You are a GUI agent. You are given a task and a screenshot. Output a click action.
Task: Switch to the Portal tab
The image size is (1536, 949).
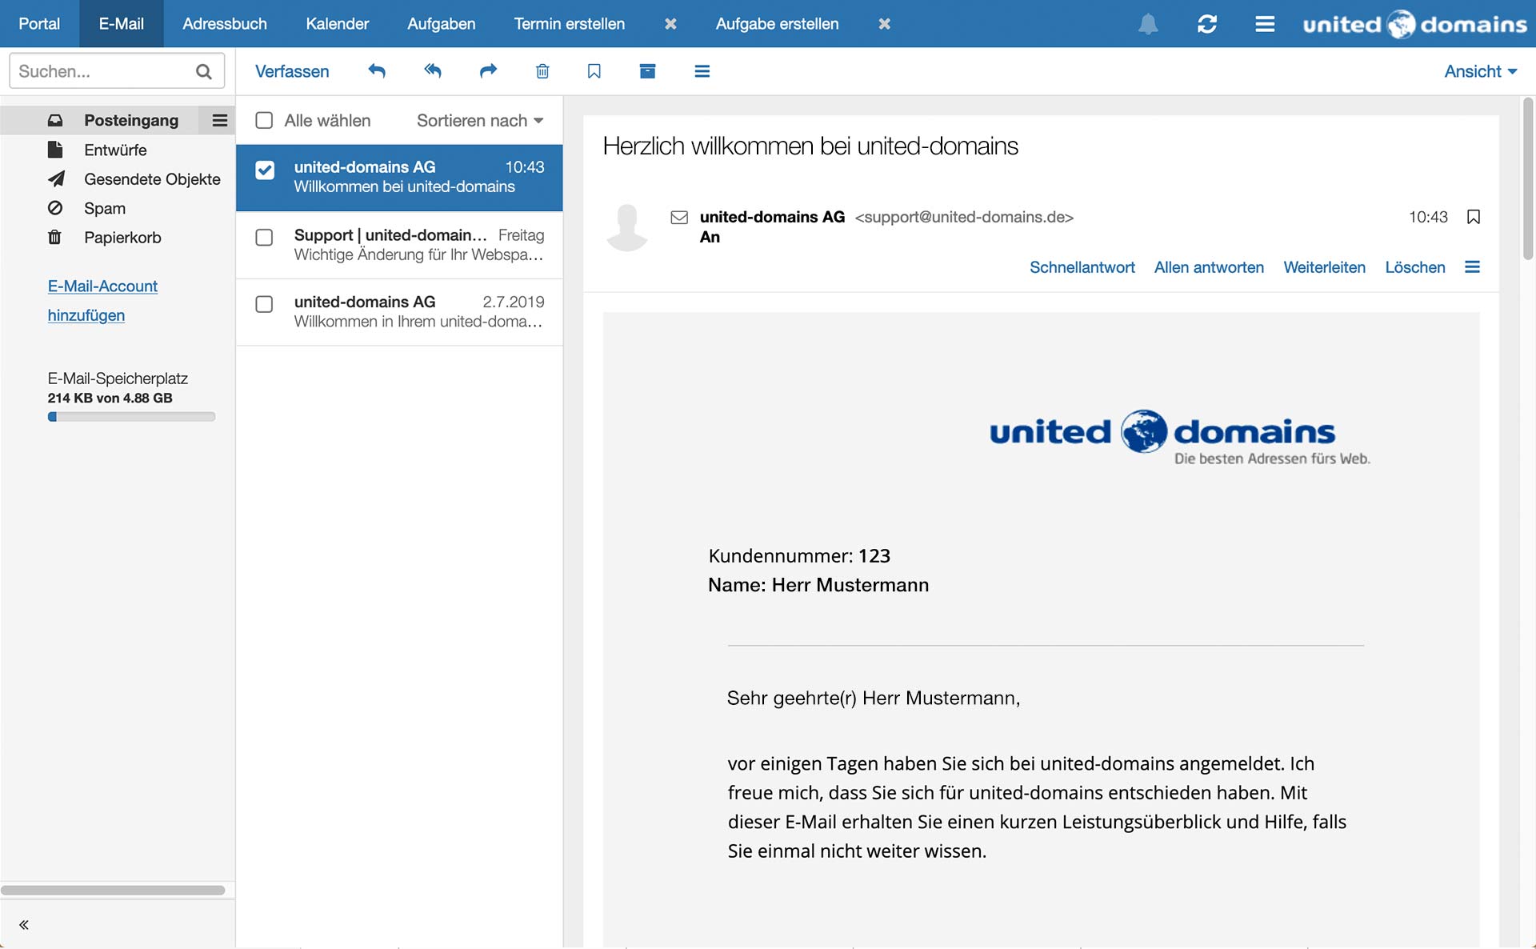[39, 24]
